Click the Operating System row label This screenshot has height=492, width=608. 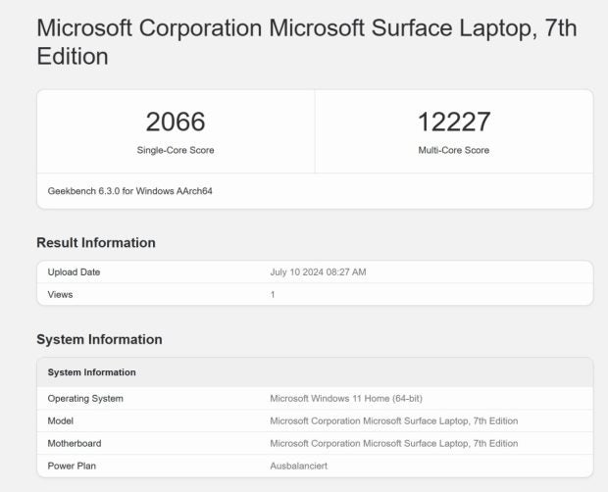tap(85, 399)
